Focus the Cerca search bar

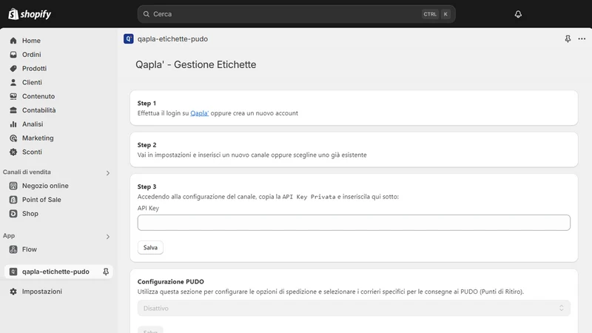(297, 14)
